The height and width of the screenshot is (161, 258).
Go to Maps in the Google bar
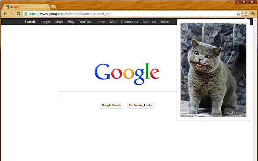click(x=59, y=22)
